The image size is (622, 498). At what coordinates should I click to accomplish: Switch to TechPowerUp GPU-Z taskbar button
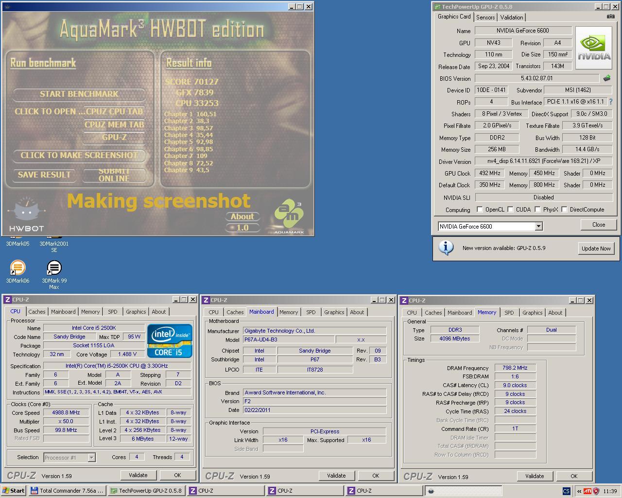[x=146, y=491]
